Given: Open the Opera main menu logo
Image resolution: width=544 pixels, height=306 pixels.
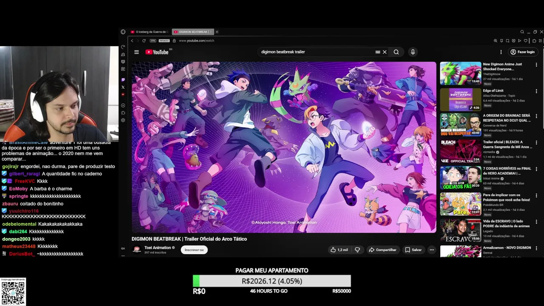Looking at the screenshot, I should pos(123,32).
